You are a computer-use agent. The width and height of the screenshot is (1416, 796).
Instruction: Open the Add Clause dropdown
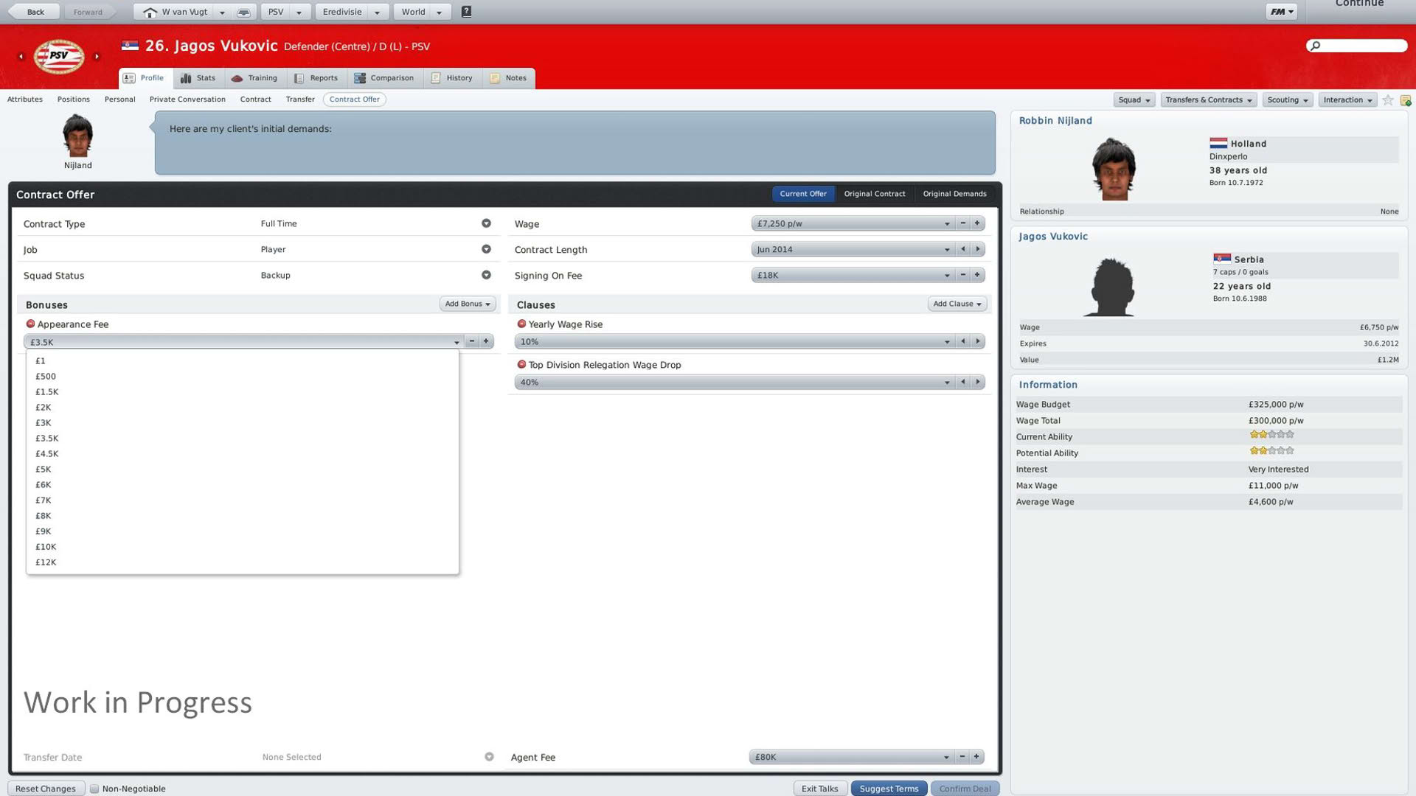957,304
